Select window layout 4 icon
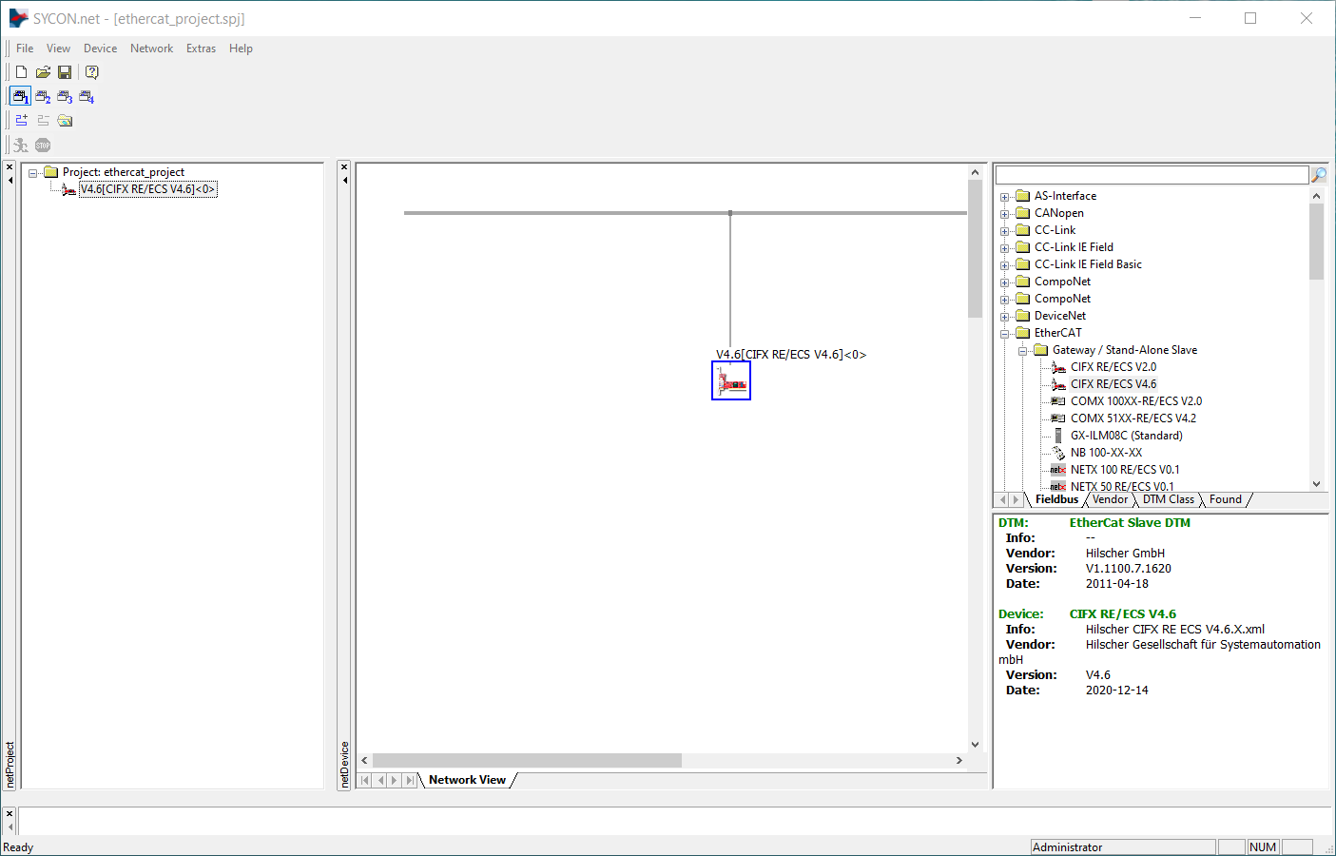The image size is (1336, 856). (x=87, y=97)
